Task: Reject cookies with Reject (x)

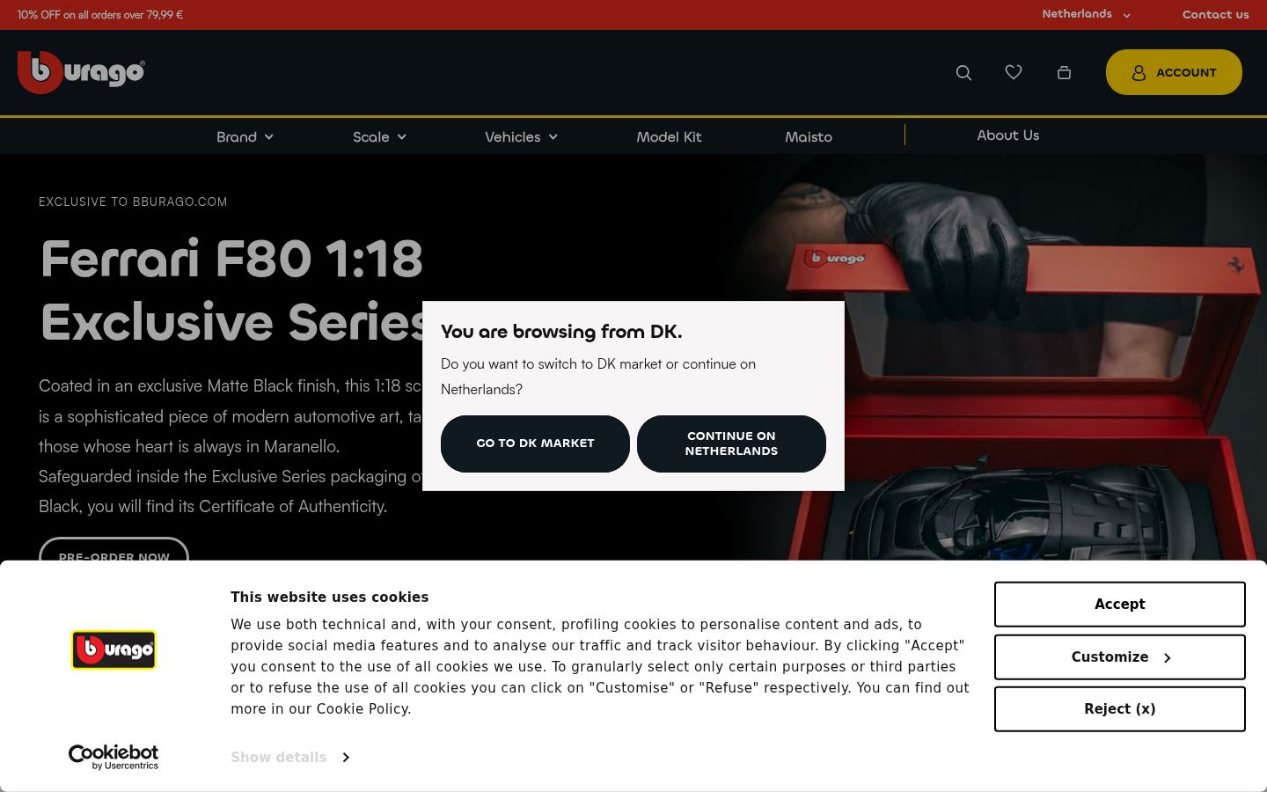Action: (1119, 709)
